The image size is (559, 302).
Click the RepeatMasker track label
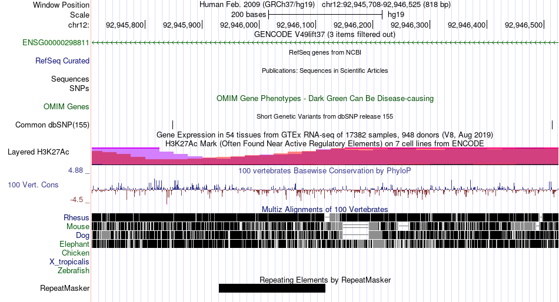tap(65, 288)
